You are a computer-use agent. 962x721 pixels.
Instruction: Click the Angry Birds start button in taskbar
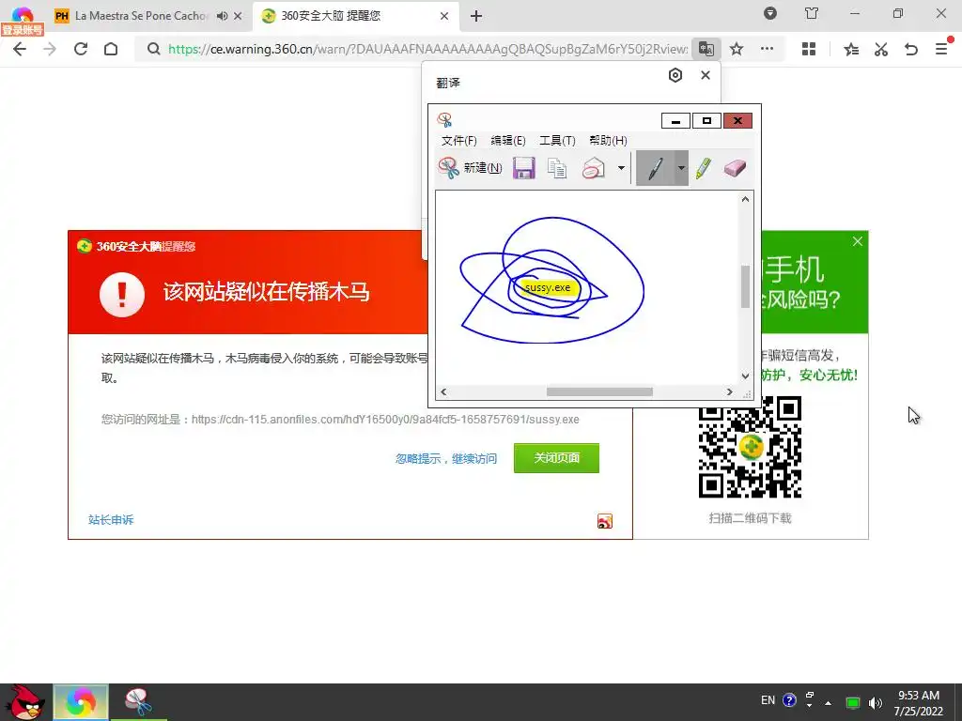tap(23, 702)
